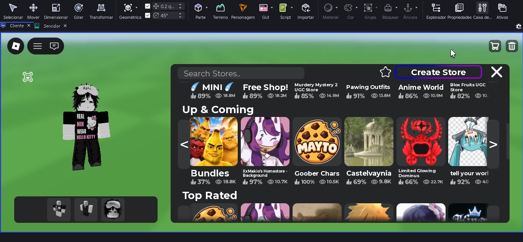Image resolution: width=523 pixels, height=242 pixels.
Task: Click the Grupo icon
Action: tap(368, 8)
